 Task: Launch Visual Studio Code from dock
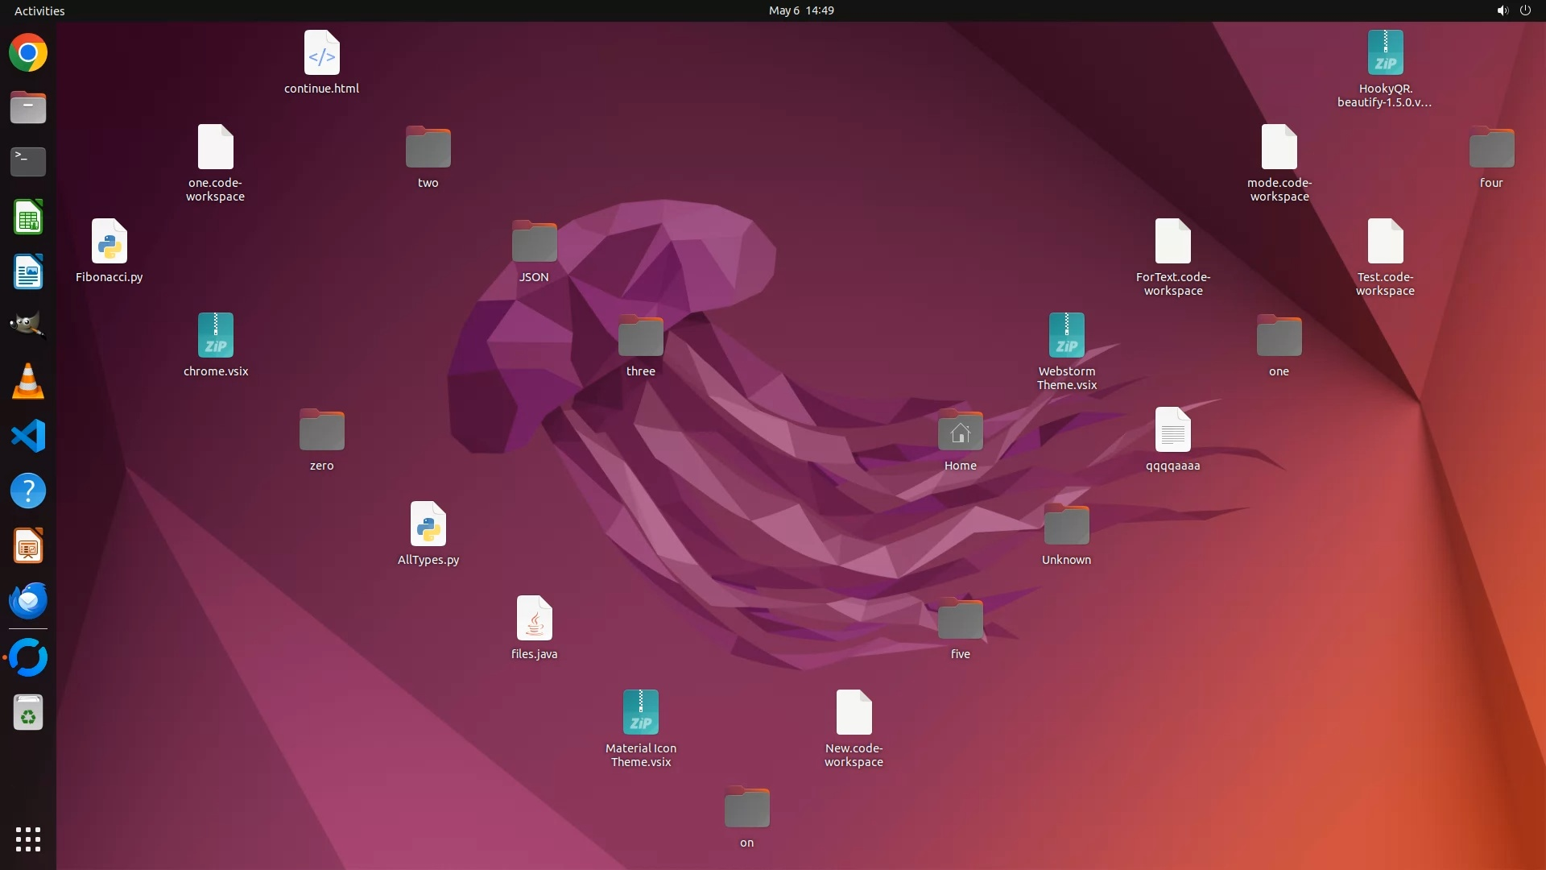click(x=28, y=437)
